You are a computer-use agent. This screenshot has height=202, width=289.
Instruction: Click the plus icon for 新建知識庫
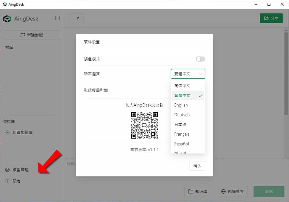[x=7, y=132]
